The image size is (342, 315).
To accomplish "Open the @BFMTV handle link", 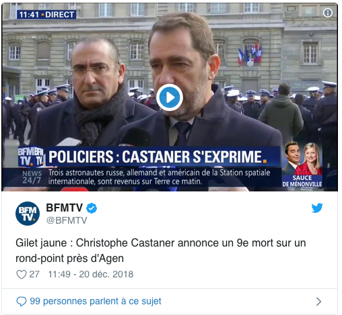I will [x=67, y=220].
